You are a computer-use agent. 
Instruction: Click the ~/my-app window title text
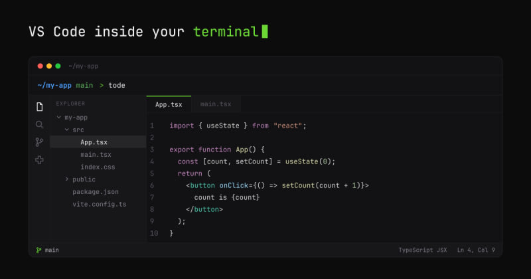(x=84, y=66)
